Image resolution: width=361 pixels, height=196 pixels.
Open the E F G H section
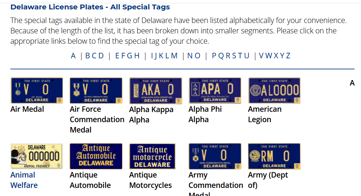(127, 56)
